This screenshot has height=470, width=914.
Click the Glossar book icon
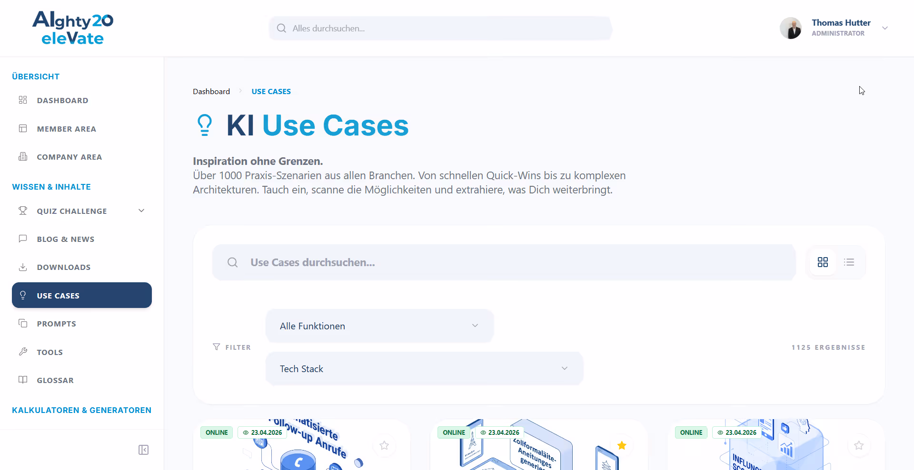23,380
